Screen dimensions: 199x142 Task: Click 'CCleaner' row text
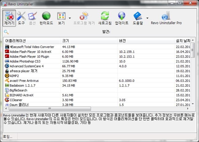coord(16,100)
